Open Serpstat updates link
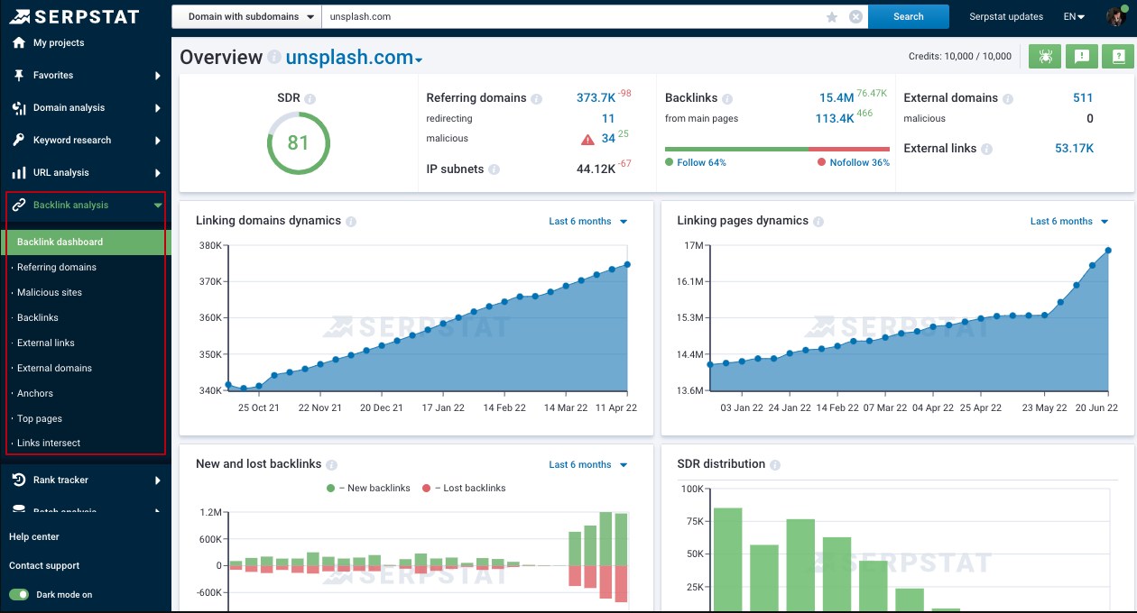Viewport: 1137px width, 613px height. (x=1006, y=16)
